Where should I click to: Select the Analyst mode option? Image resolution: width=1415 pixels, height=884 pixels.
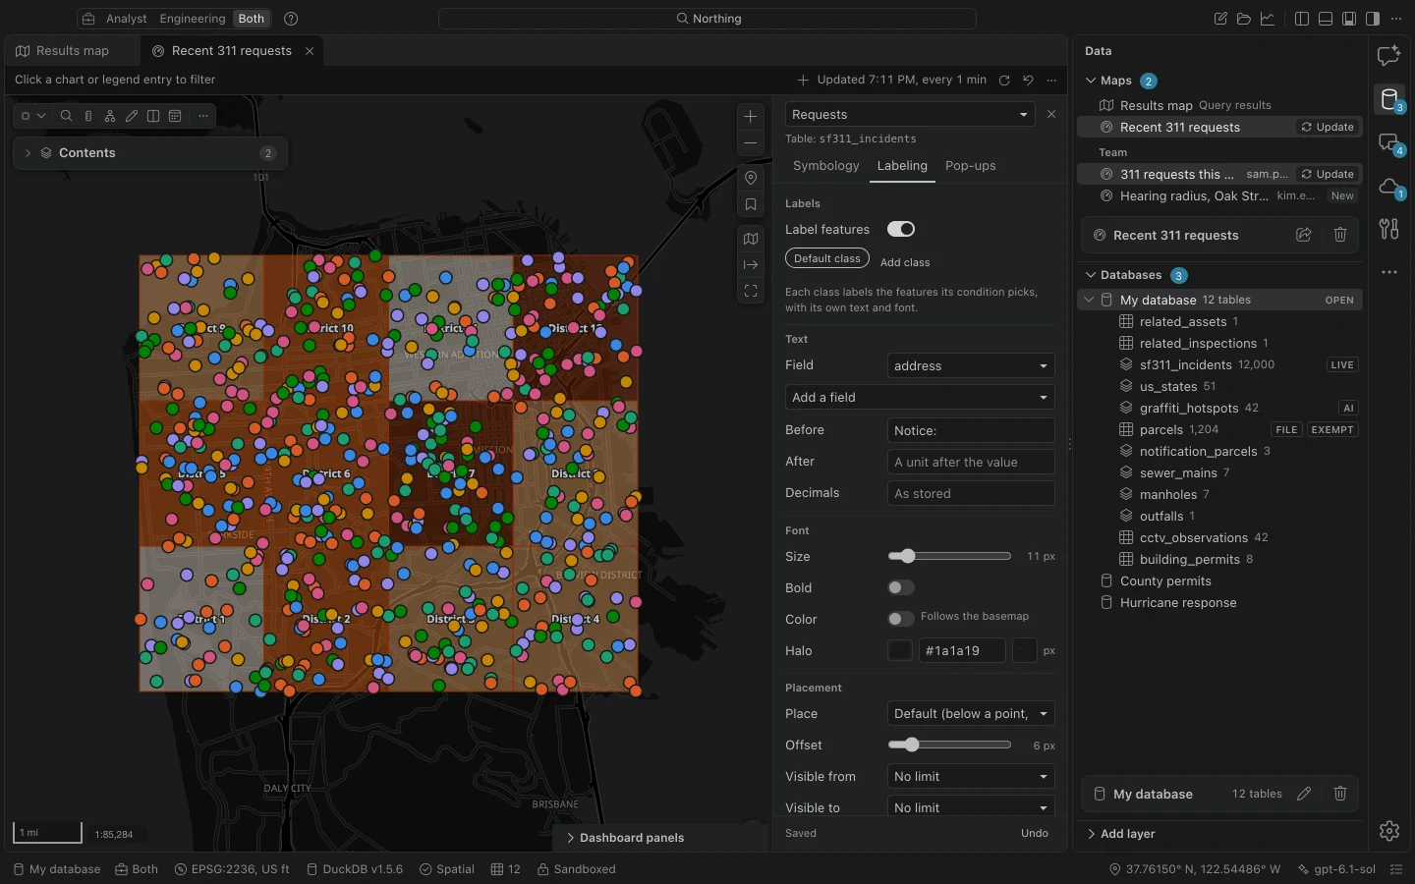pos(126,19)
